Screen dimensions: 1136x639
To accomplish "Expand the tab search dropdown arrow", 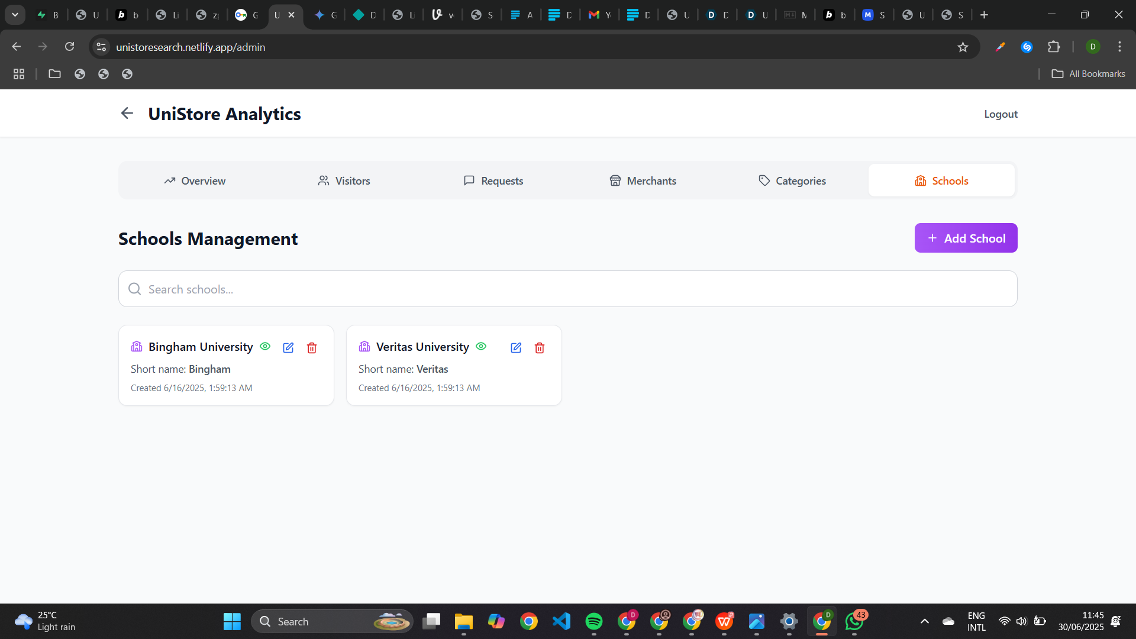I will point(15,15).
